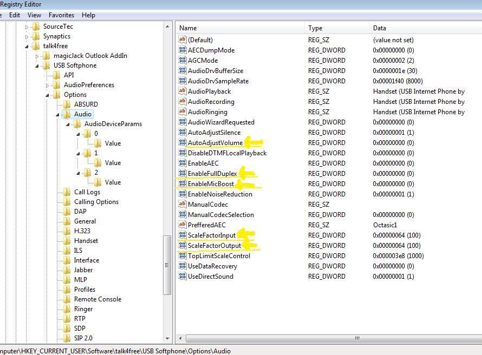This screenshot has height=355, width=482.
Task: Click the UseDirectSound value icon
Action: (x=183, y=276)
